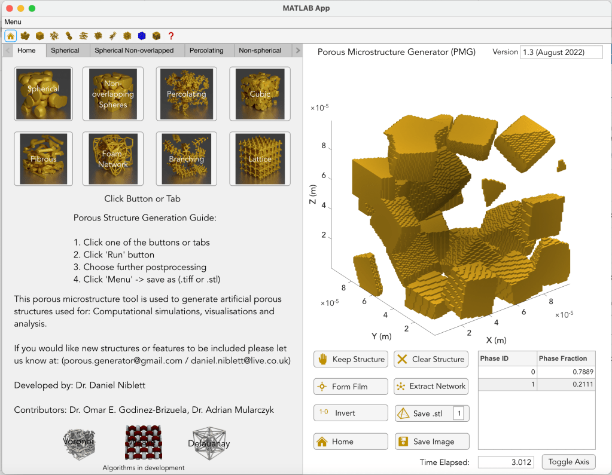Toggle axis visibility with Toggle Axis
This screenshot has width=612, height=475.
[x=568, y=462]
